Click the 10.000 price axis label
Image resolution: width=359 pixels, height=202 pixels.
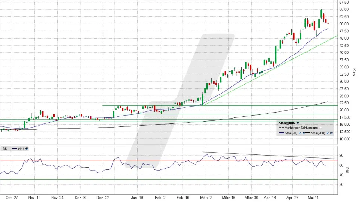345,139
